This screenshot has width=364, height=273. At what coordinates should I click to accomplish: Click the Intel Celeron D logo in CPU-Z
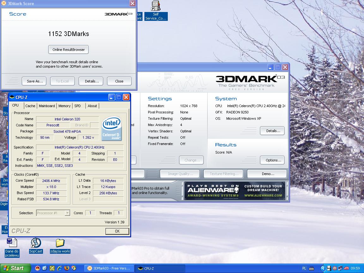pos(112,128)
